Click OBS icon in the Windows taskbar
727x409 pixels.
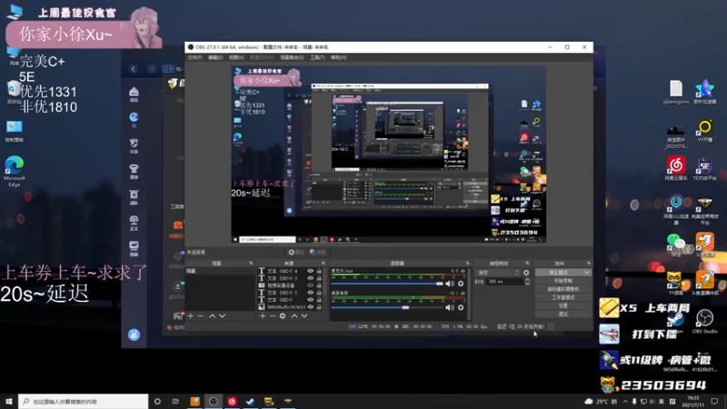point(214,401)
